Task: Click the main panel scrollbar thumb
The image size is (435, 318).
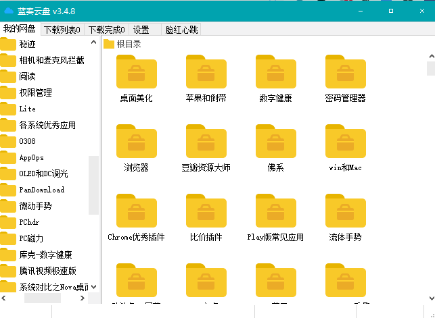Action: click(431, 68)
